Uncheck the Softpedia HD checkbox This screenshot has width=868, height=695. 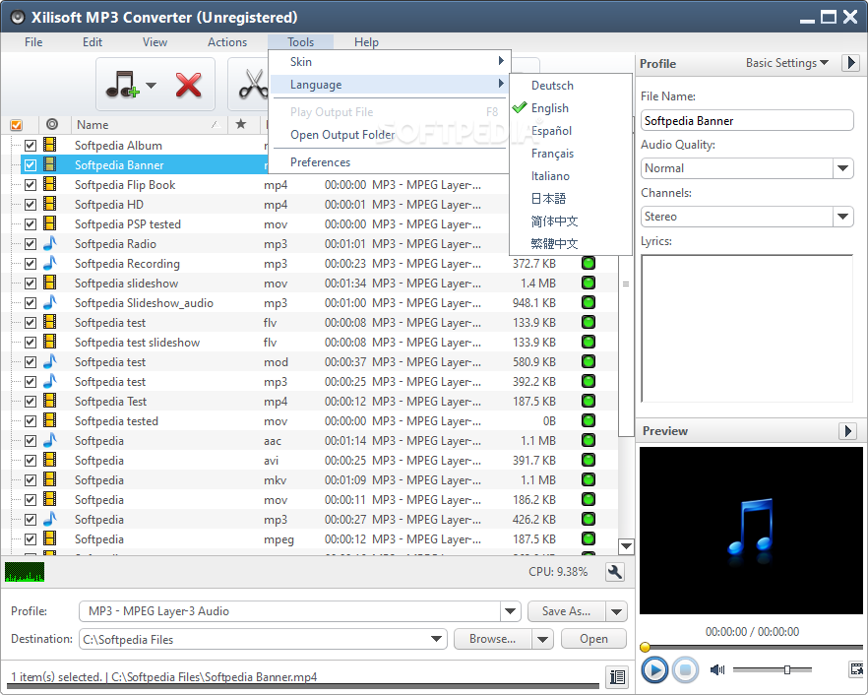pos(31,205)
